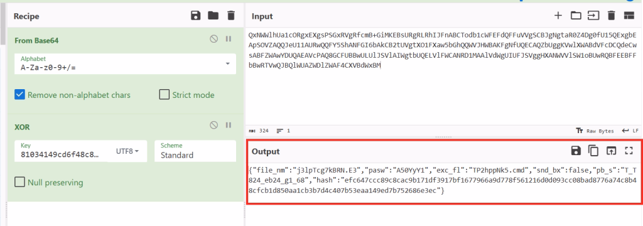Disable the XOR operation
The image size is (643, 226).
coord(213,125)
